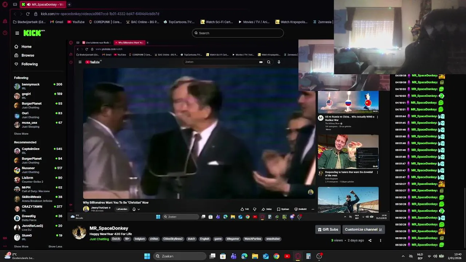Go back with the browser back arrow
Screen dimensions: 466x262
point(15,14)
